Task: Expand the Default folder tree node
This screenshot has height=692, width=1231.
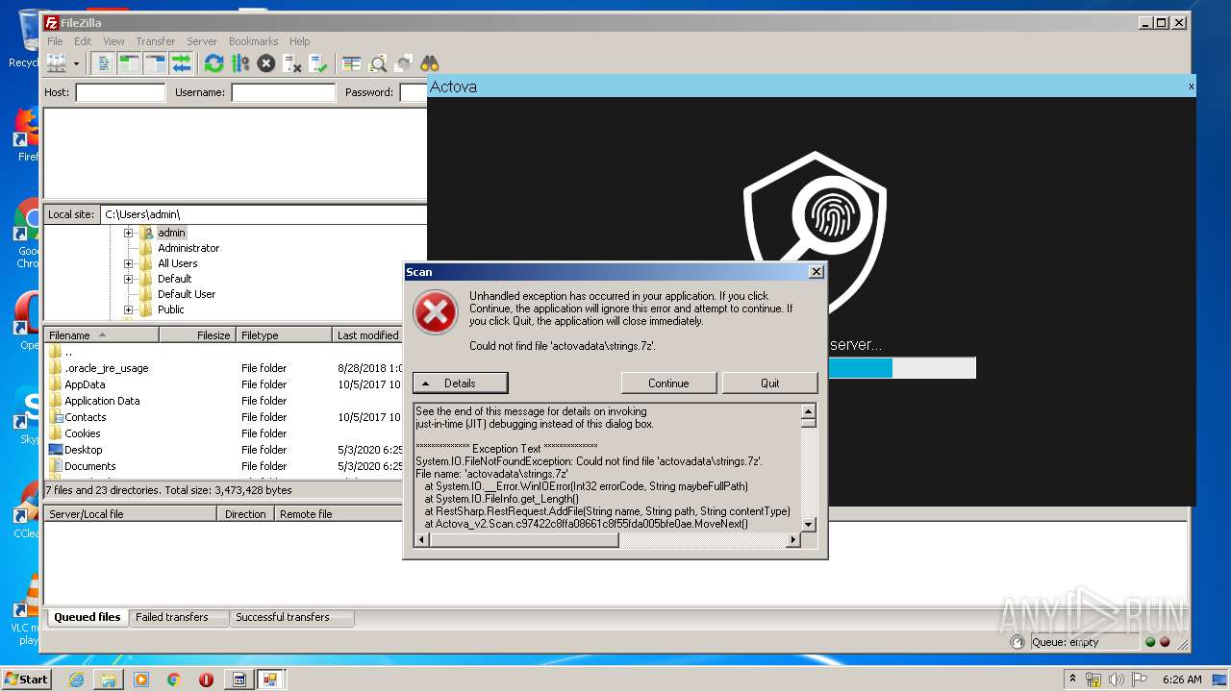Action: coord(128,279)
